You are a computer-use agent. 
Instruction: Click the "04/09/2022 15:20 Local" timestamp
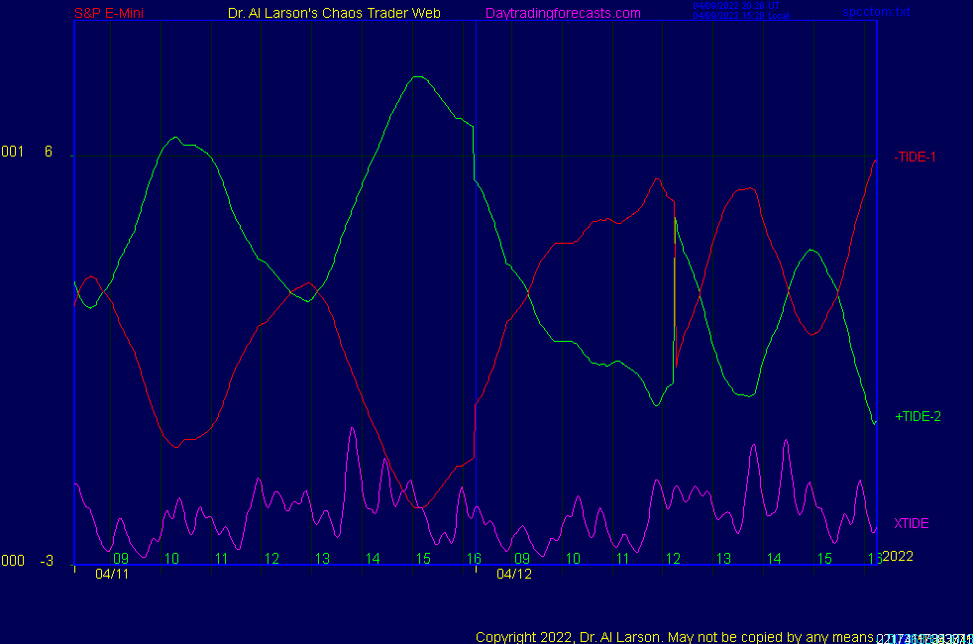coord(741,16)
